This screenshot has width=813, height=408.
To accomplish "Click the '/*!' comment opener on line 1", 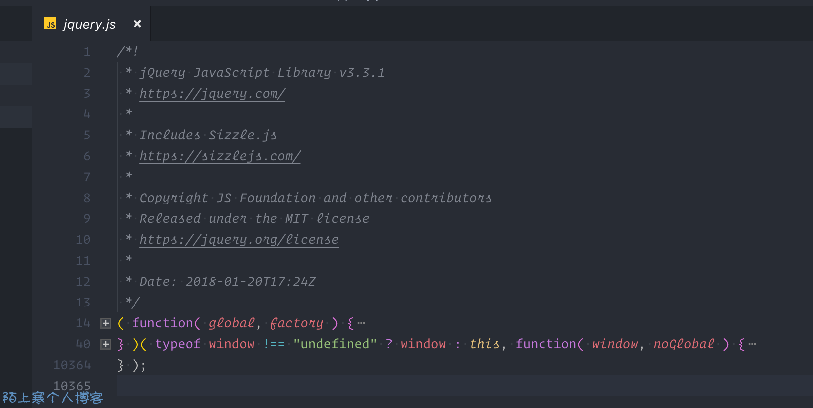I will point(128,52).
